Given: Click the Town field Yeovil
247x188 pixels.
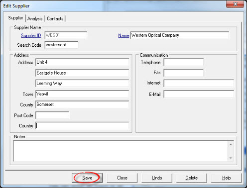Looking at the screenshot, I should (82, 94).
